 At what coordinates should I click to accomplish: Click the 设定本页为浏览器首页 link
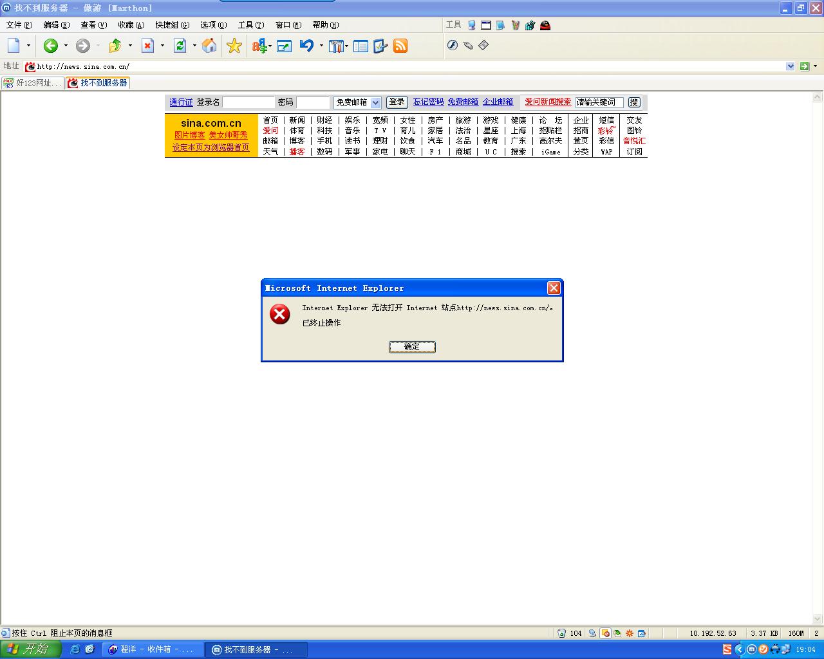211,147
